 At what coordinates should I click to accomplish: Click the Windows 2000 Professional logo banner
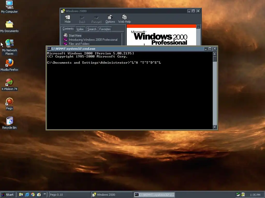161,35
